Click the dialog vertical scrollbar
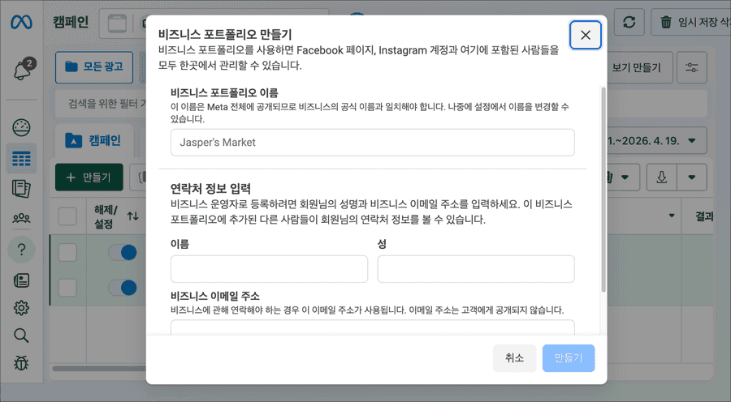The height and width of the screenshot is (402, 731). 603,190
